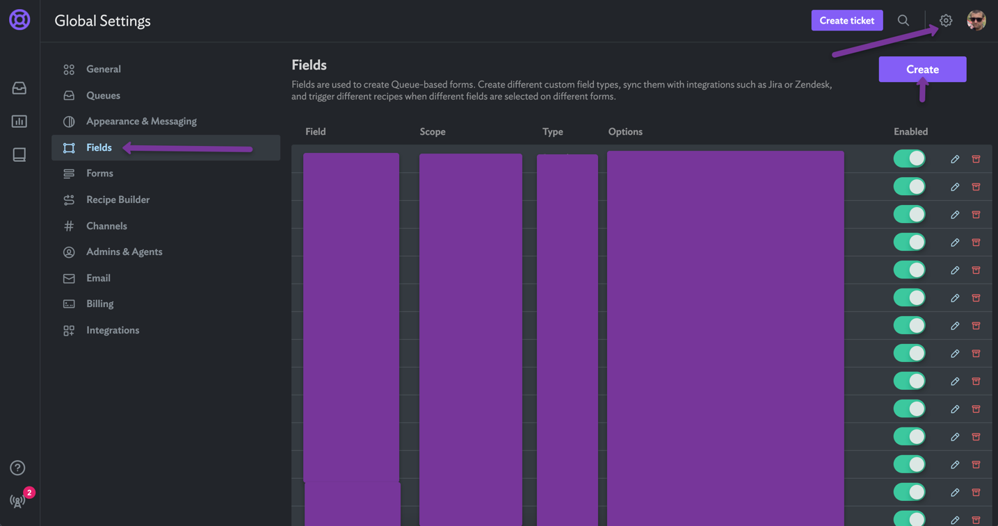998x526 pixels.
Task: Click the Field column header
Action: pyautogui.click(x=316, y=131)
